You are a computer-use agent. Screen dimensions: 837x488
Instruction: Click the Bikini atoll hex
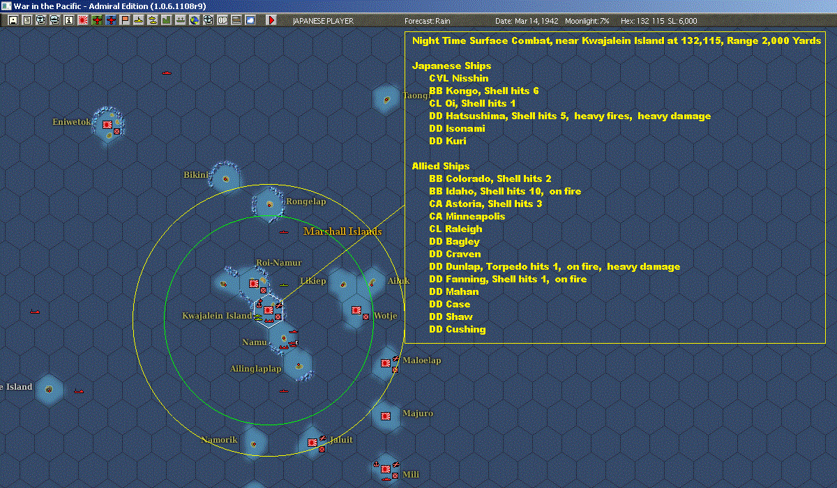(x=225, y=179)
